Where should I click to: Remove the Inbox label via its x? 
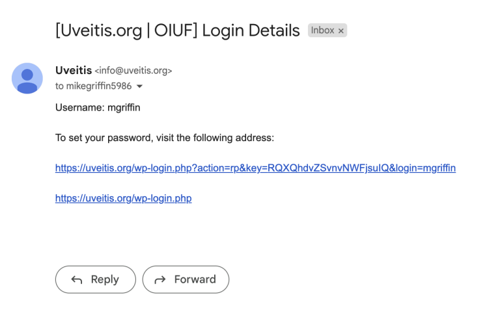[x=340, y=31]
